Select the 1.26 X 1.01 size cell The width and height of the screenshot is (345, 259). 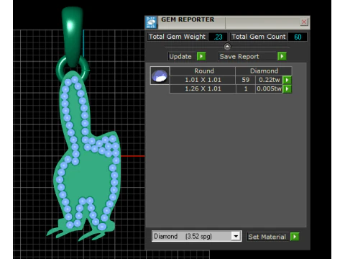(x=203, y=88)
